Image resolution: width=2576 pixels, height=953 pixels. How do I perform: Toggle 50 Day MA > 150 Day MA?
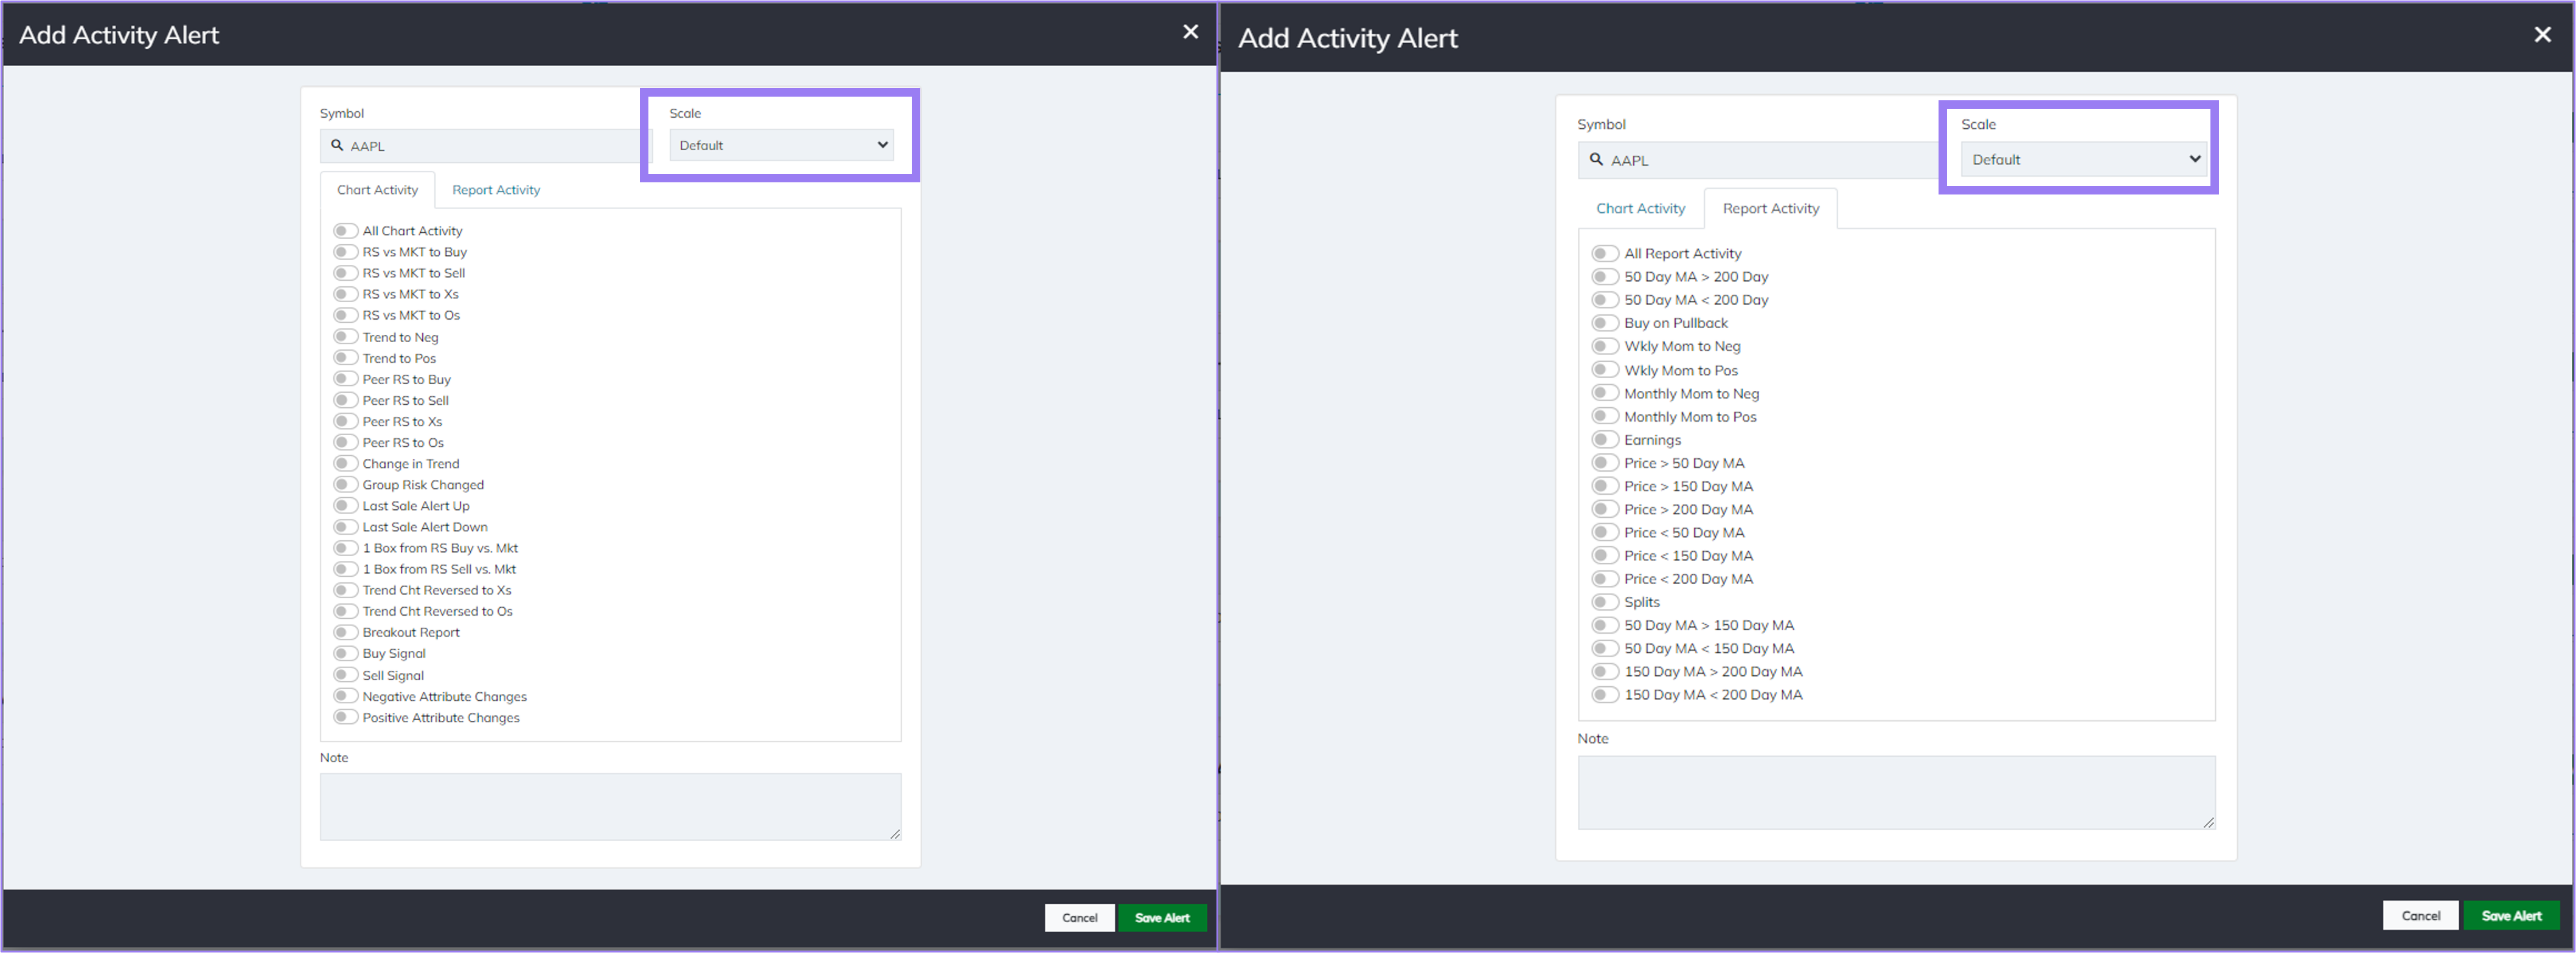click(x=1605, y=625)
